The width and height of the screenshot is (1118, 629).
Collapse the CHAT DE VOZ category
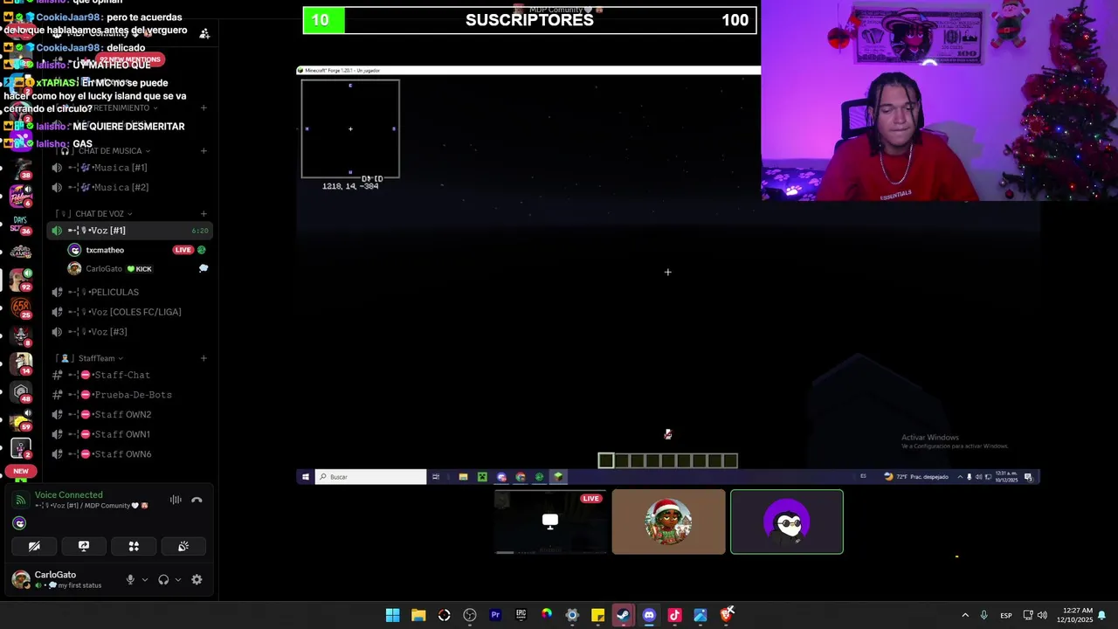click(95, 214)
